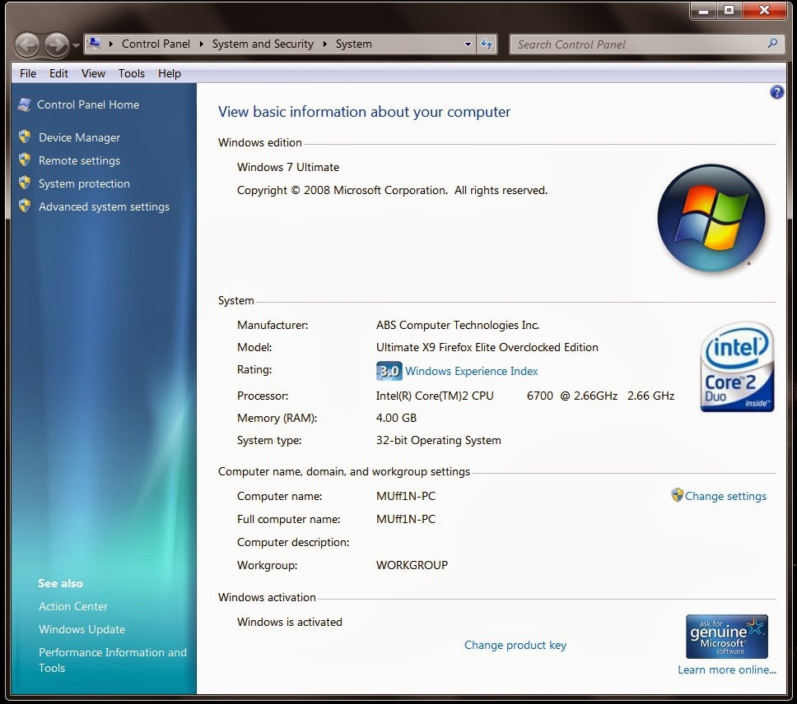Open the recent pages dropdown beside Forward

click(77, 45)
